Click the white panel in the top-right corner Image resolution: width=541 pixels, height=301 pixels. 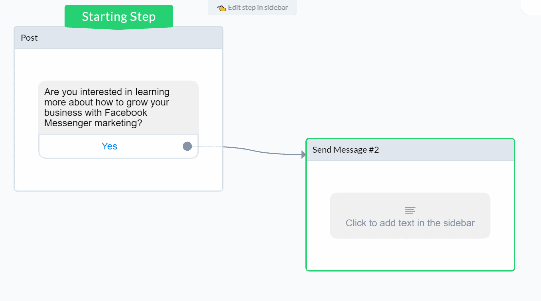pos(531,7)
